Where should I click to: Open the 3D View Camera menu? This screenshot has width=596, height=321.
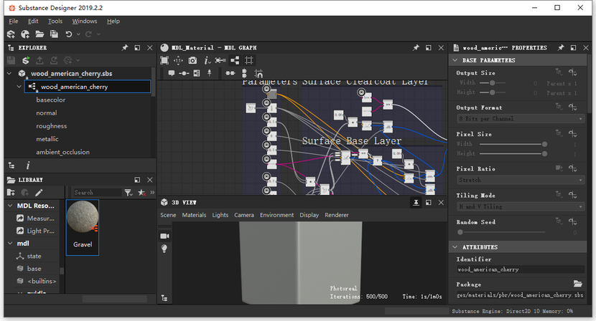(x=244, y=215)
